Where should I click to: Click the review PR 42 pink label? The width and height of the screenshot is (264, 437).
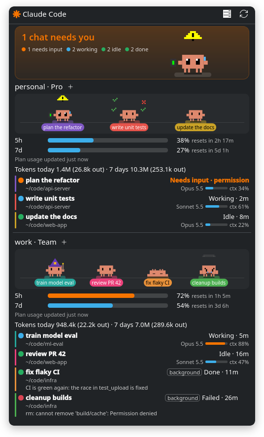(x=106, y=283)
